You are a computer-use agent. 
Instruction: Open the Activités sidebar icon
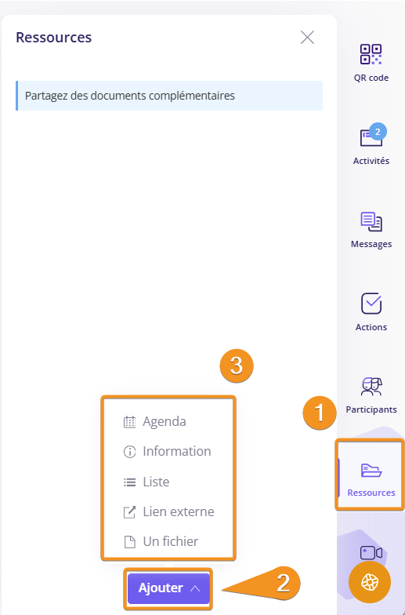pyautogui.click(x=371, y=138)
